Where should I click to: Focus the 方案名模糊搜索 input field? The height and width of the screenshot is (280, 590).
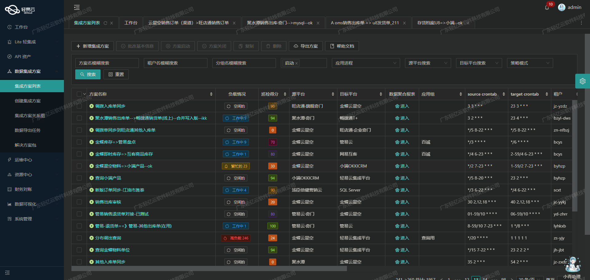pyautogui.click(x=107, y=63)
